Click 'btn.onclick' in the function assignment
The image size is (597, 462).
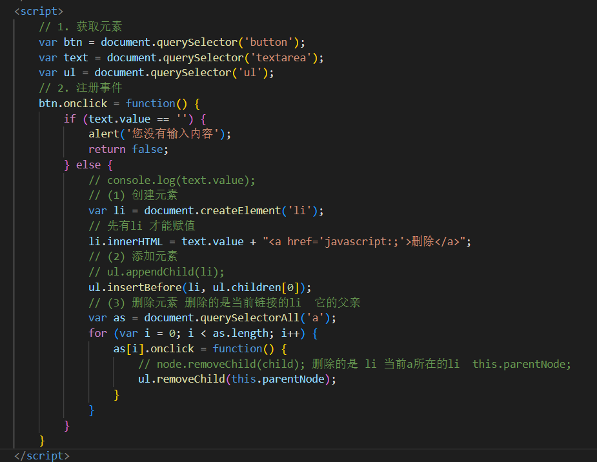[73, 103]
